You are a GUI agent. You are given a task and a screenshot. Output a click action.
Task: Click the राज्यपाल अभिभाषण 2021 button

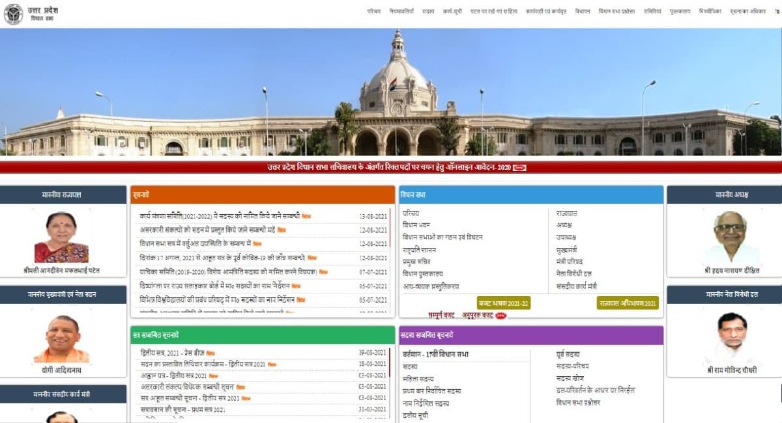click(628, 303)
